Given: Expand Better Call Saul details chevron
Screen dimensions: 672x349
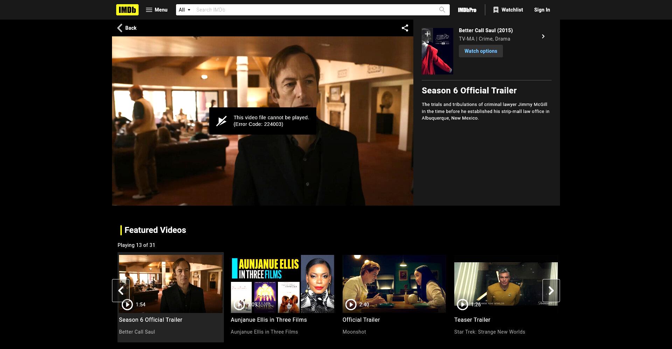Looking at the screenshot, I should pyautogui.click(x=543, y=36).
